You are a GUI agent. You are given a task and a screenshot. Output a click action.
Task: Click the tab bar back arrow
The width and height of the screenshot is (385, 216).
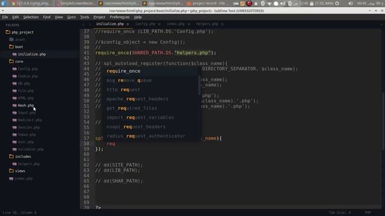[x=84, y=24]
